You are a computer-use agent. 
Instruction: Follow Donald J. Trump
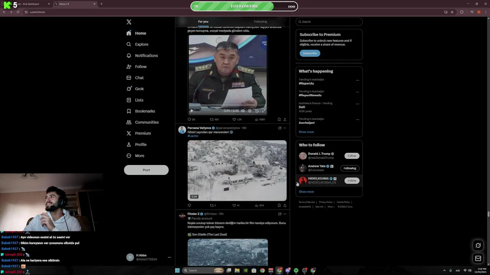coord(352,156)
